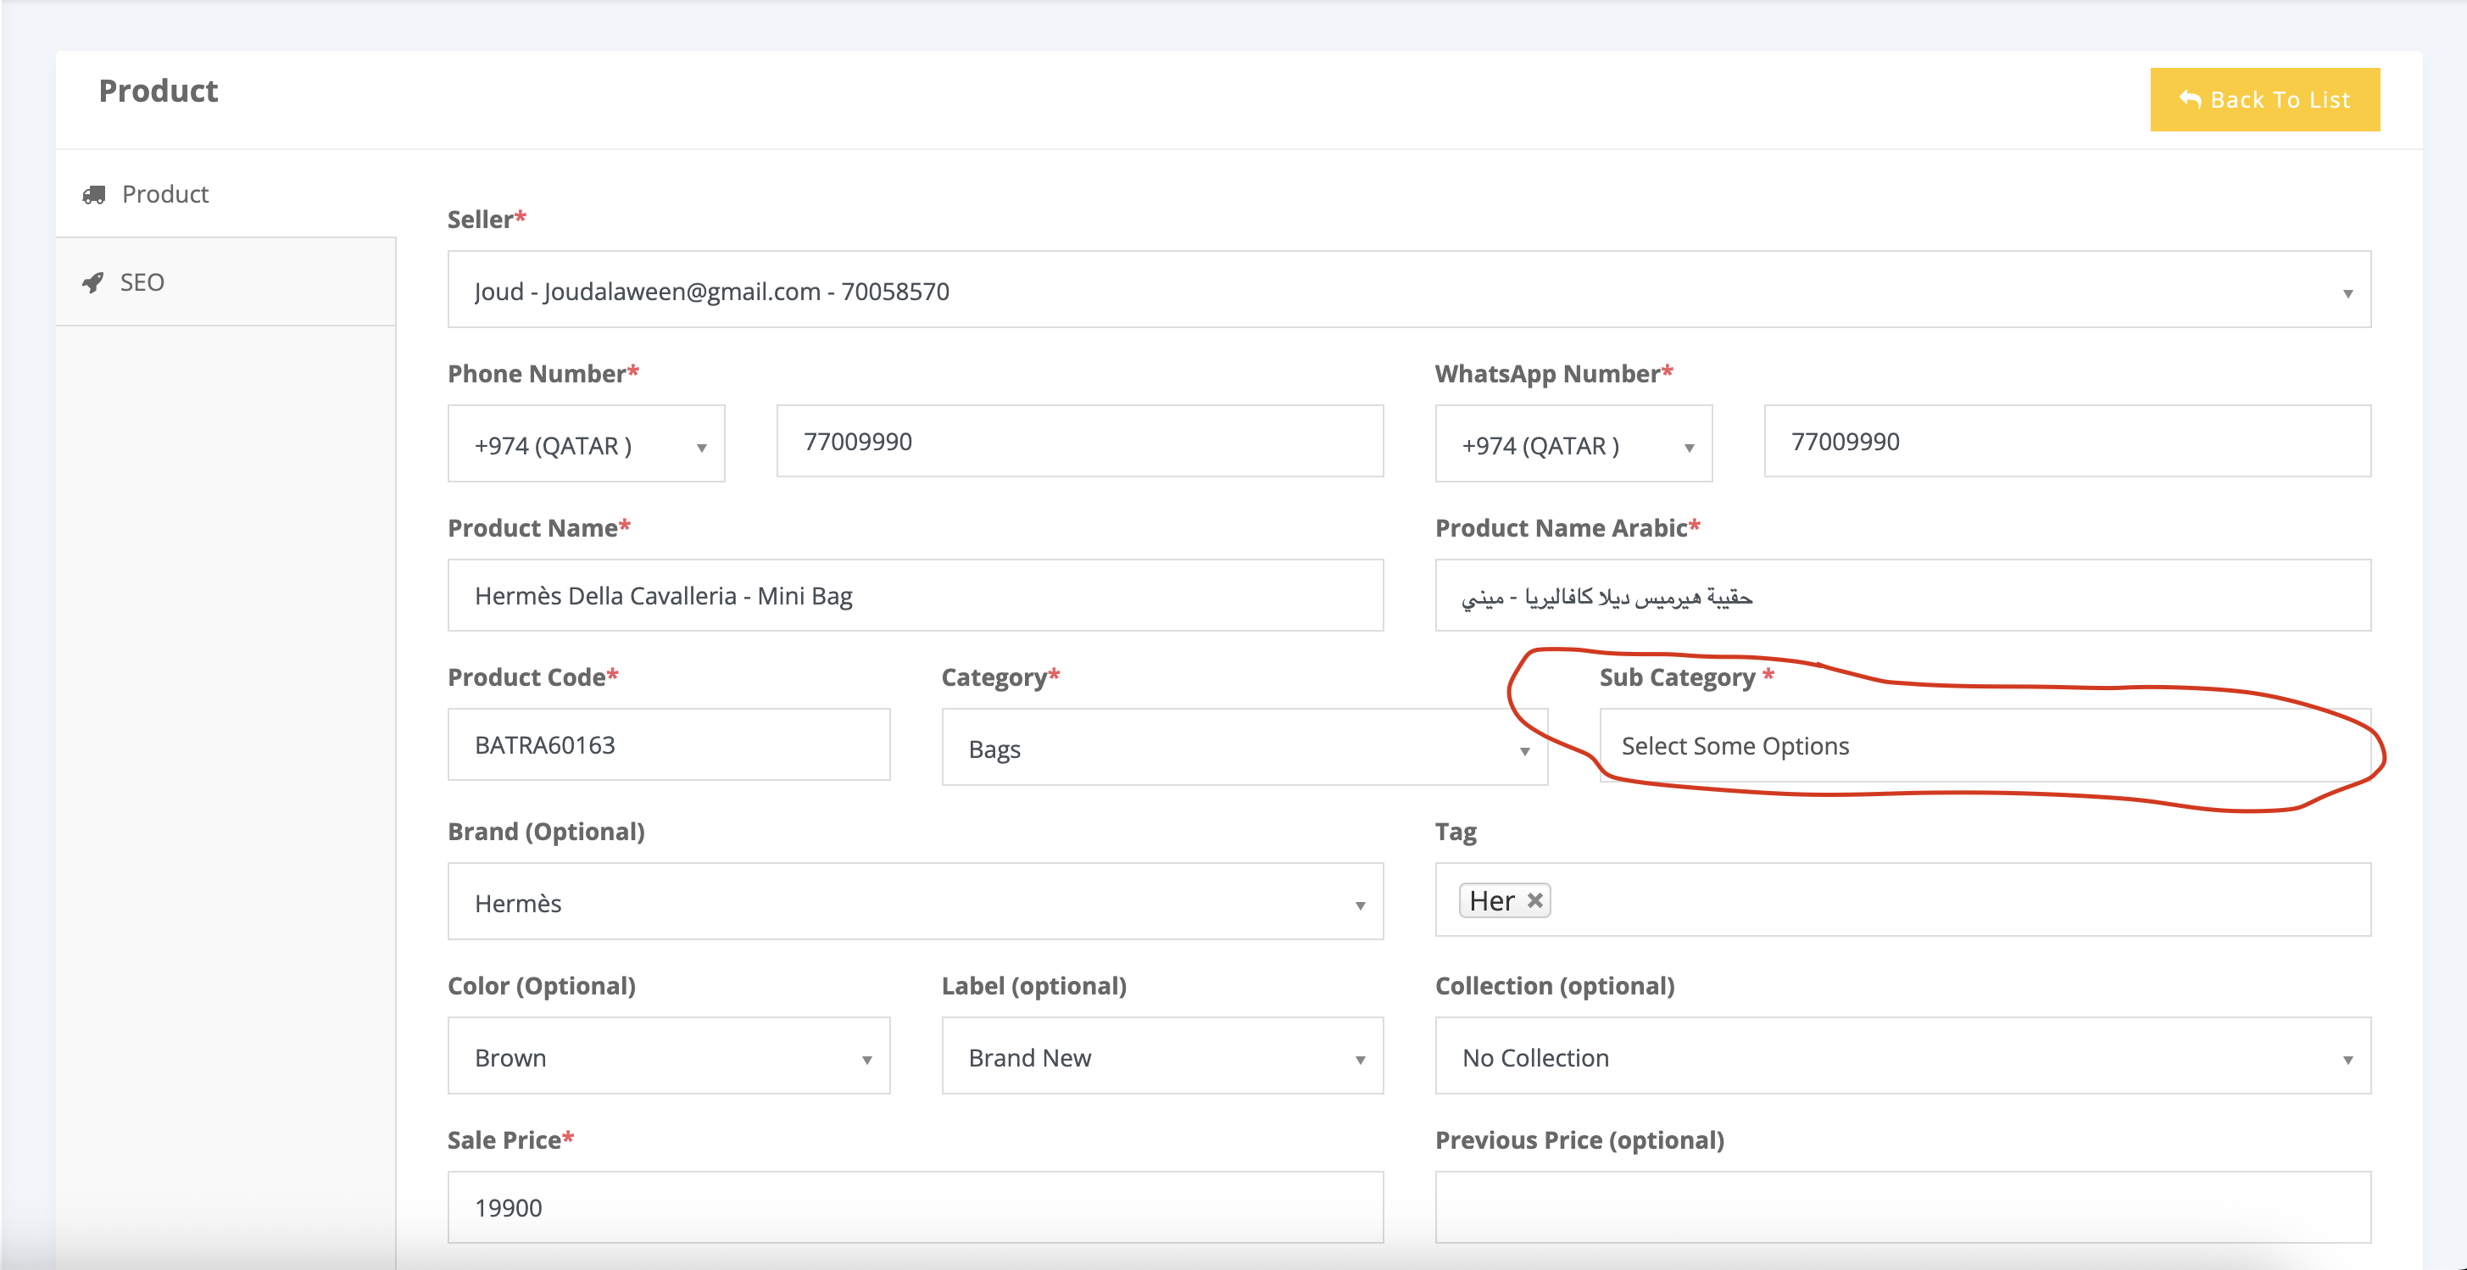Click the Back To List button
Viewport: 2467px width, 1270px height.
click(x=2264, y=99)
